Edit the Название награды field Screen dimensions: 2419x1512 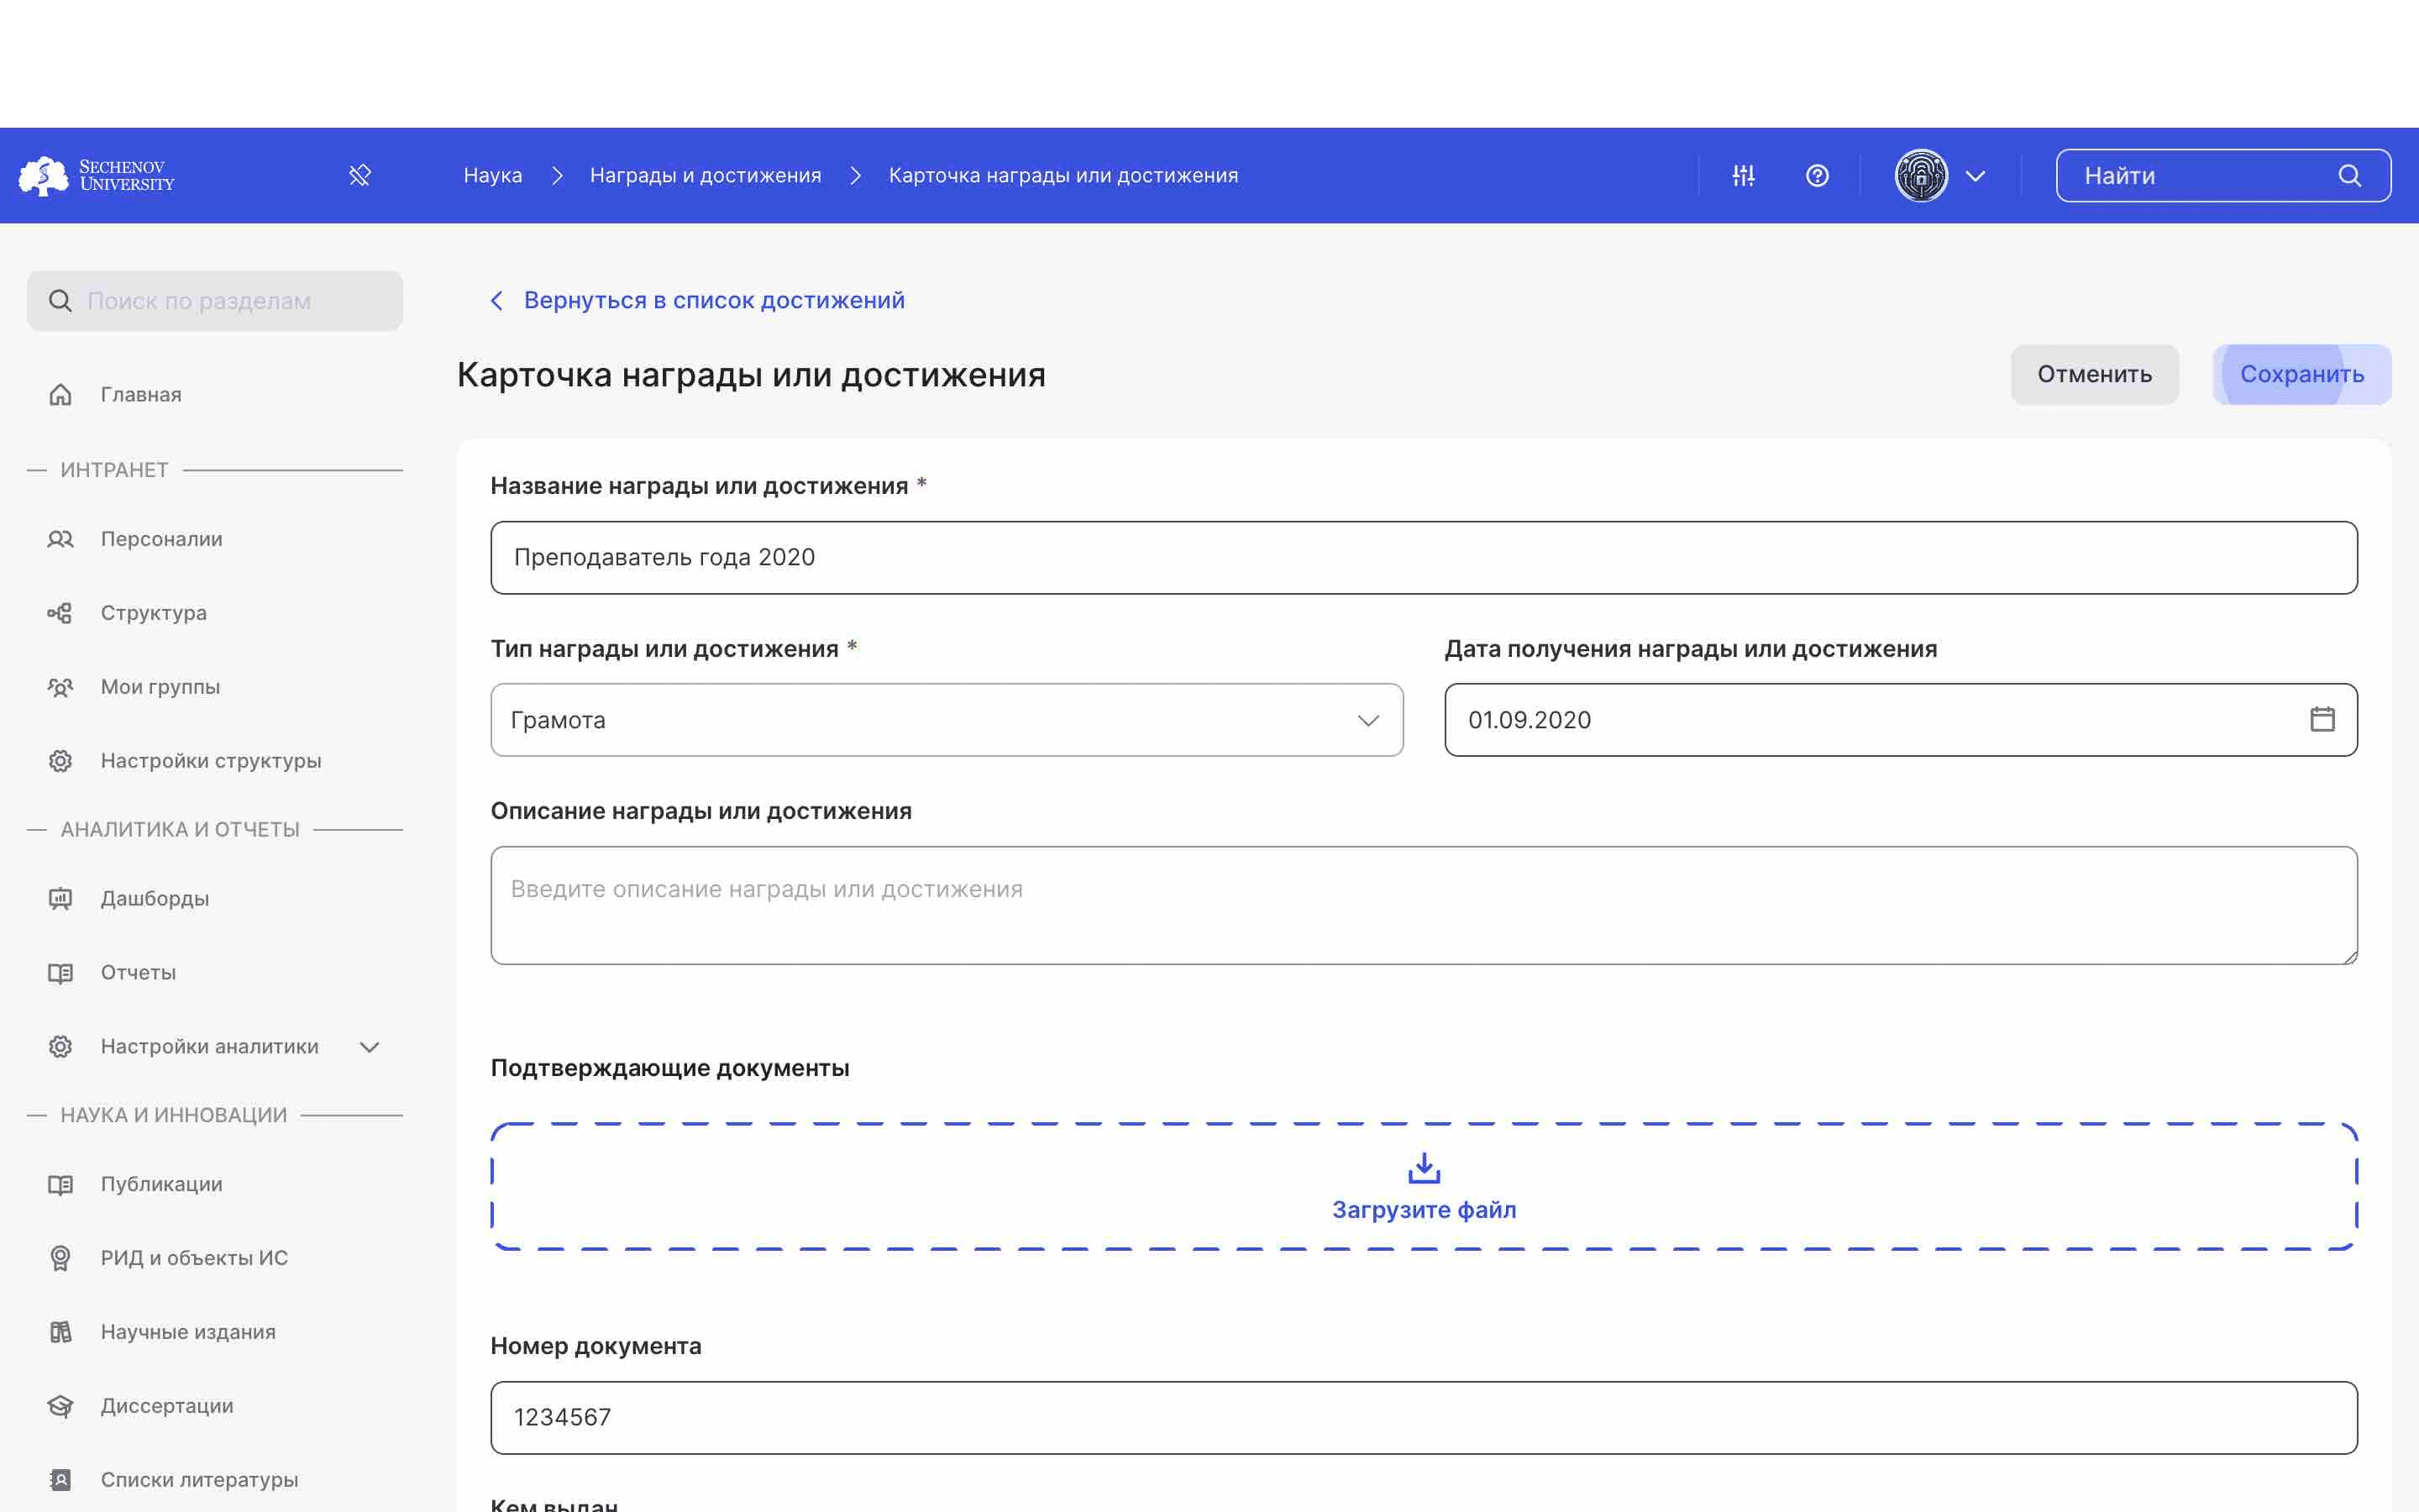[x=1424, y=558]
